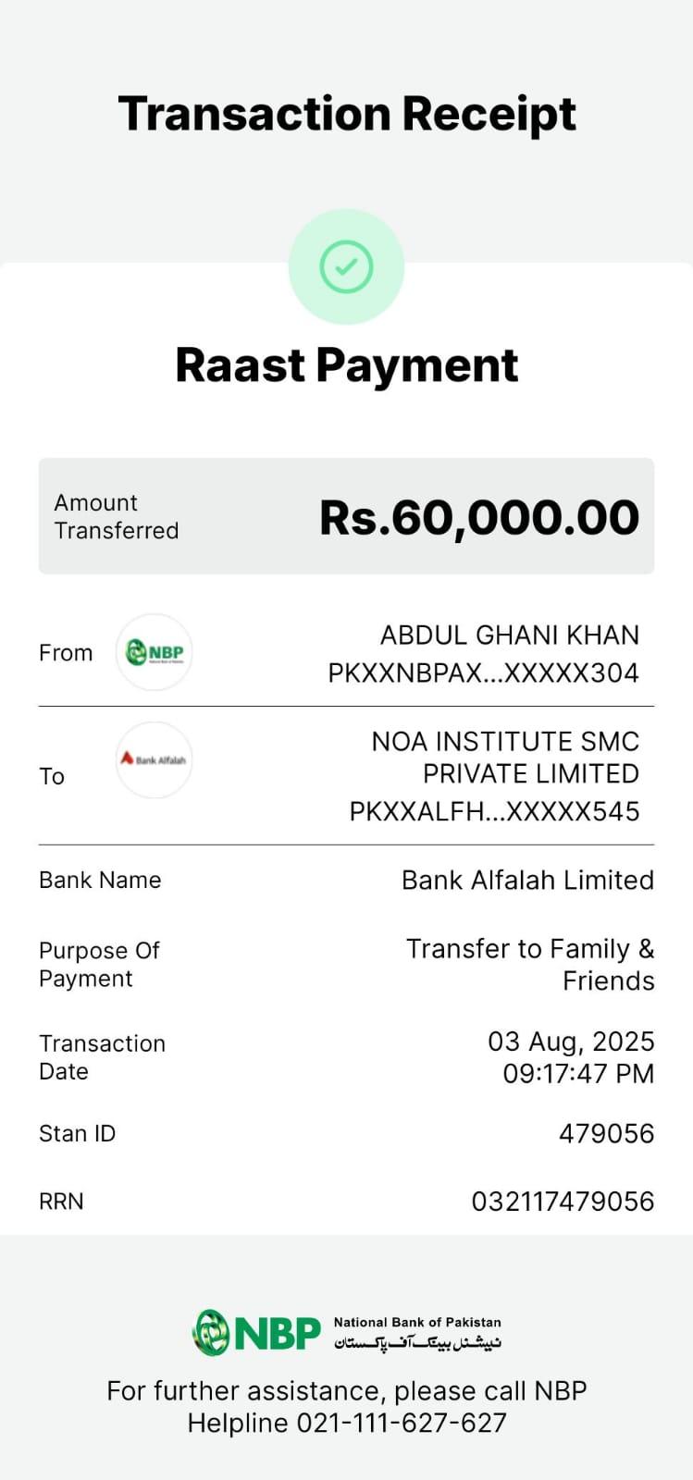
Task: Click the NBP logo in the footer
Action: 257,1333
